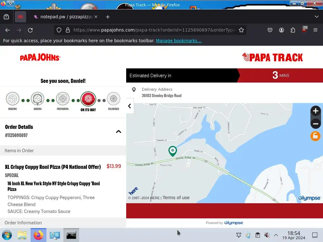
Task: Open a new tab with plus button
Action: [x=108, y=17]
